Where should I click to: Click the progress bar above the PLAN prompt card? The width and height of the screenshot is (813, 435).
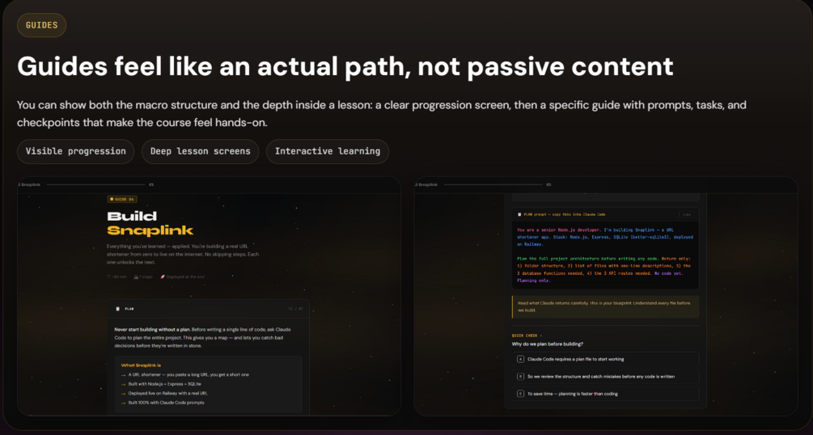coord(493,184)
